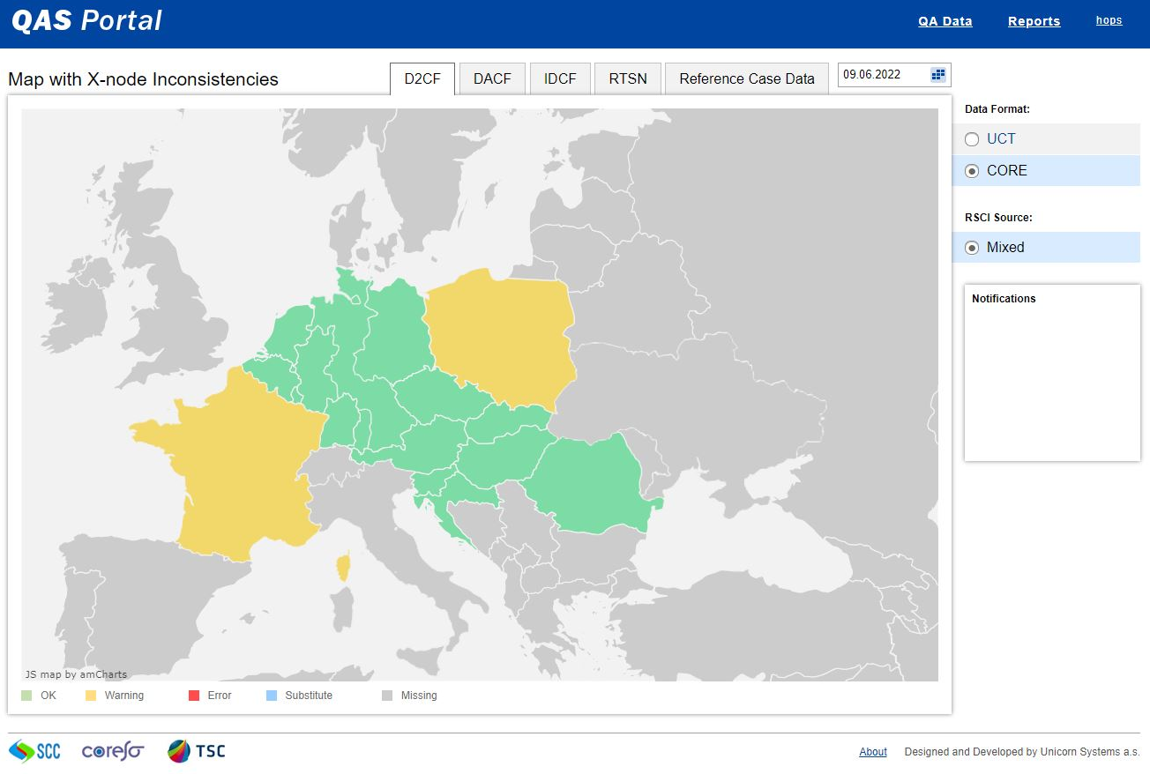The width and height of the screenshot is (1150, 774).
Task: Click the Coreso logo in footer
Action: 112,751
